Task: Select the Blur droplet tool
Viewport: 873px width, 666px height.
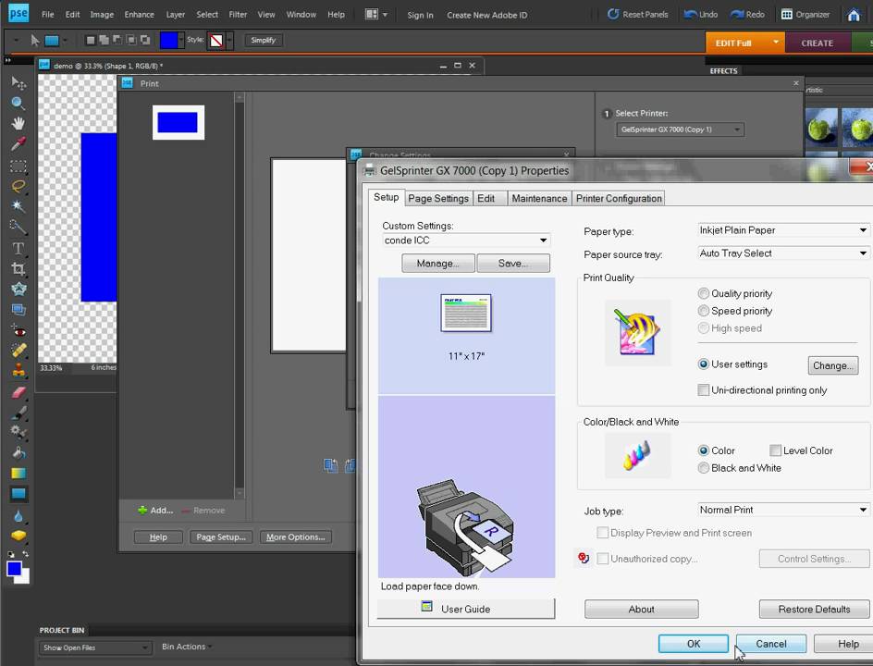Action: (x=18, y=515)
